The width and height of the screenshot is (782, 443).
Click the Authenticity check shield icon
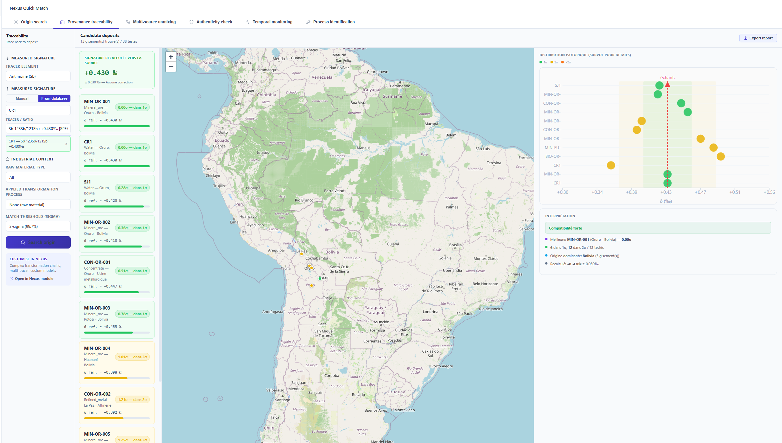pos(191,22)
